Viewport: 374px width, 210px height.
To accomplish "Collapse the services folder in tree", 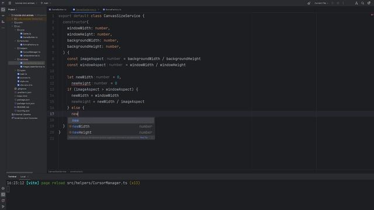I will tap(16, 60).
